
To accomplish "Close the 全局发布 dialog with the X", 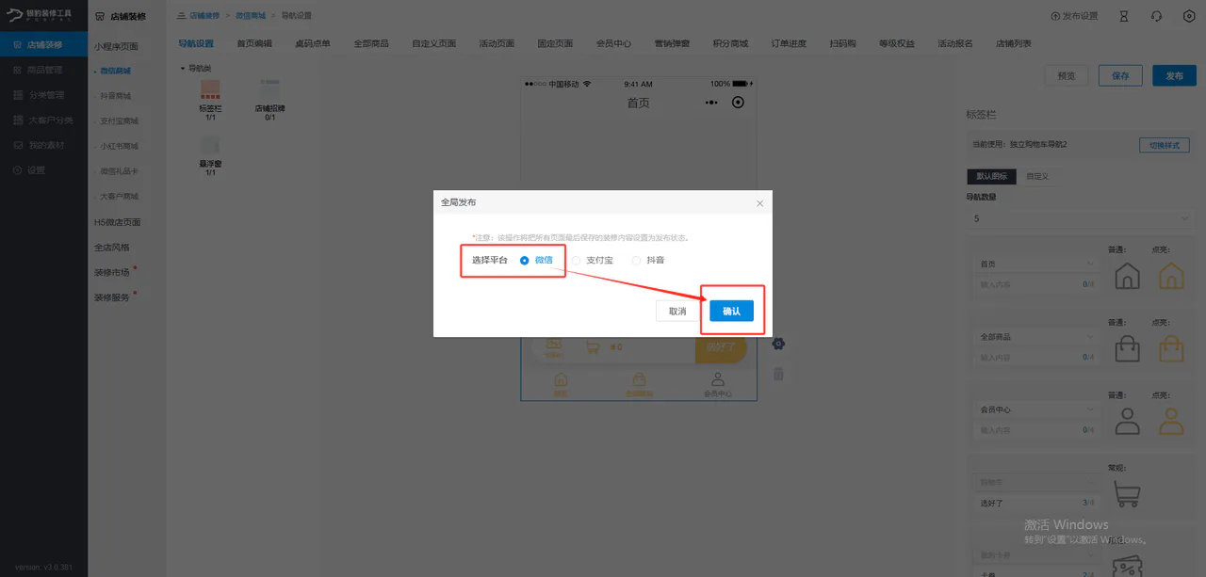I will point(760,203).
